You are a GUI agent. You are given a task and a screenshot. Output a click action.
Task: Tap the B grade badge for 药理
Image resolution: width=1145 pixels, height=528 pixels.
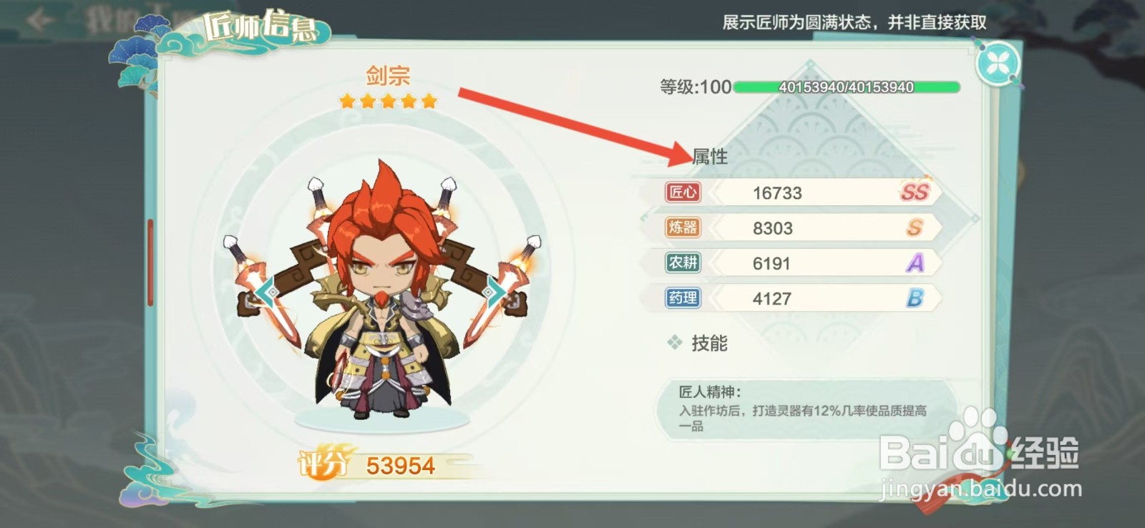coord(915,298)
